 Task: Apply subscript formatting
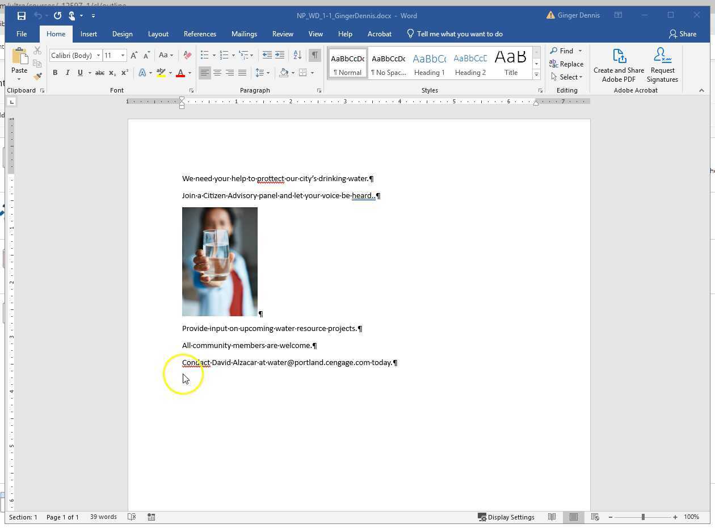112,73
